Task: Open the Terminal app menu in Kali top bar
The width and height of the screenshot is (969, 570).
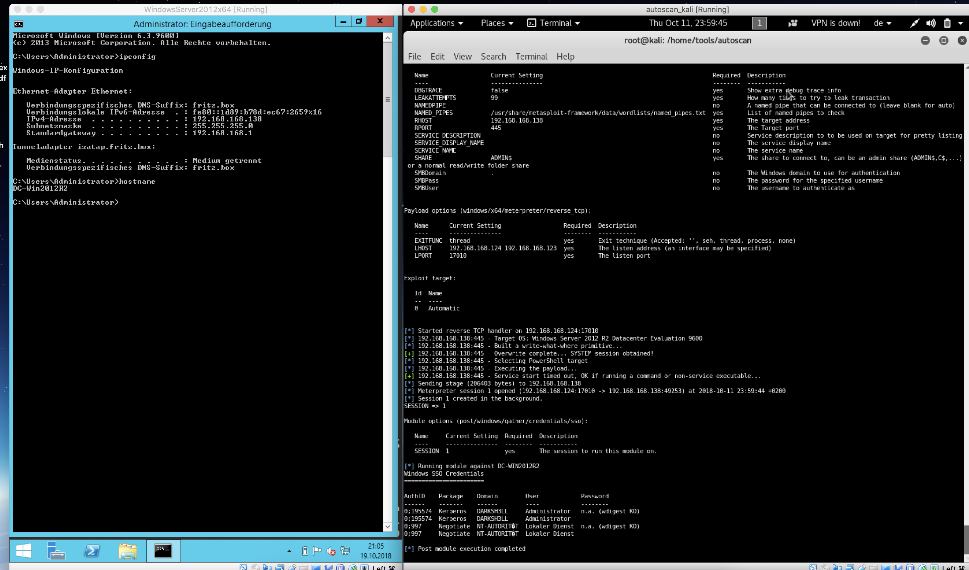Action: tap(553, 23)
